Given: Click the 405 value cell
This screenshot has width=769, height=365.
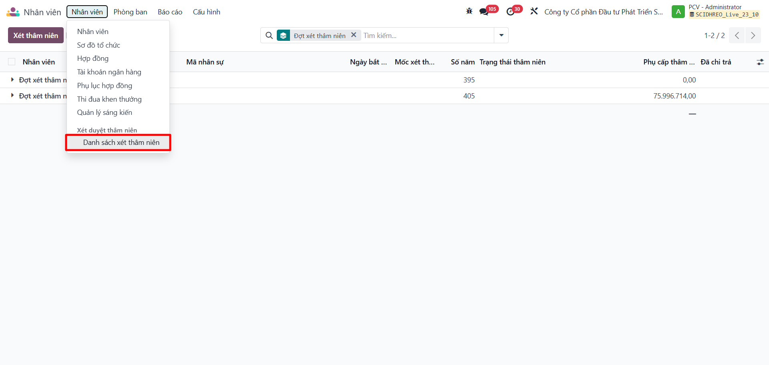Looking at the screenshot, I should click(469, 96).
